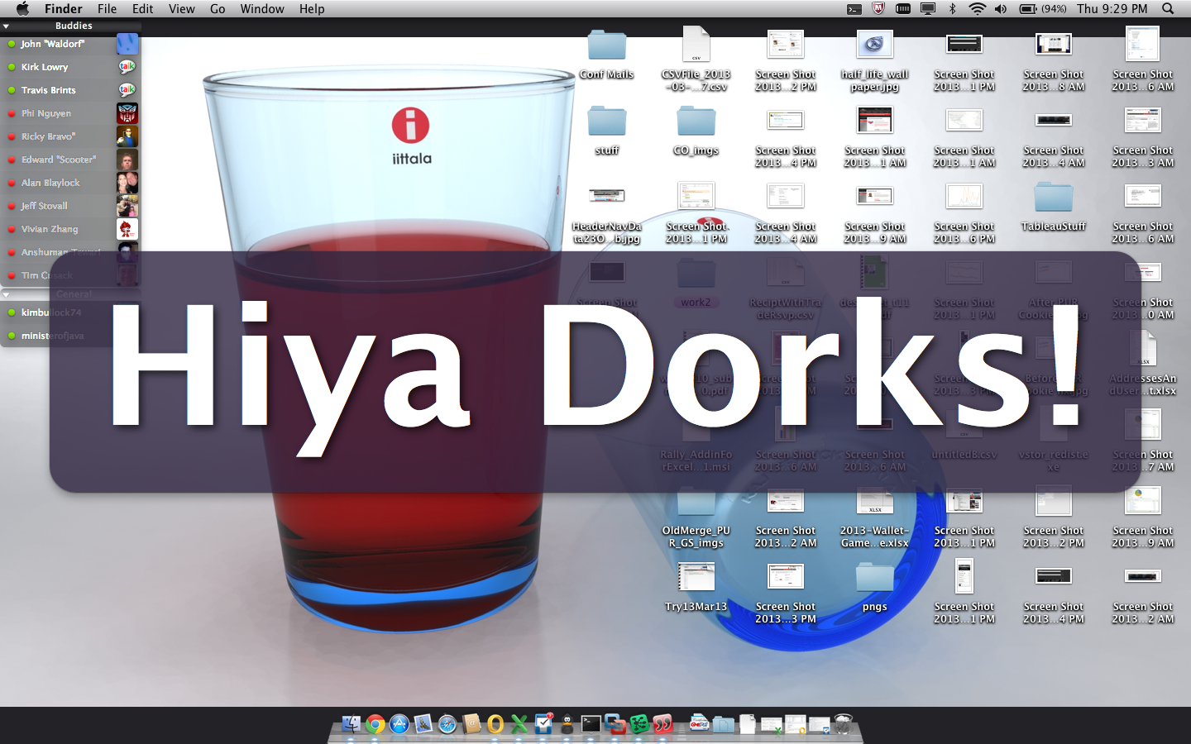
Task: Select buddy Vivian Zhang
Action: click(x=70, y=229)
